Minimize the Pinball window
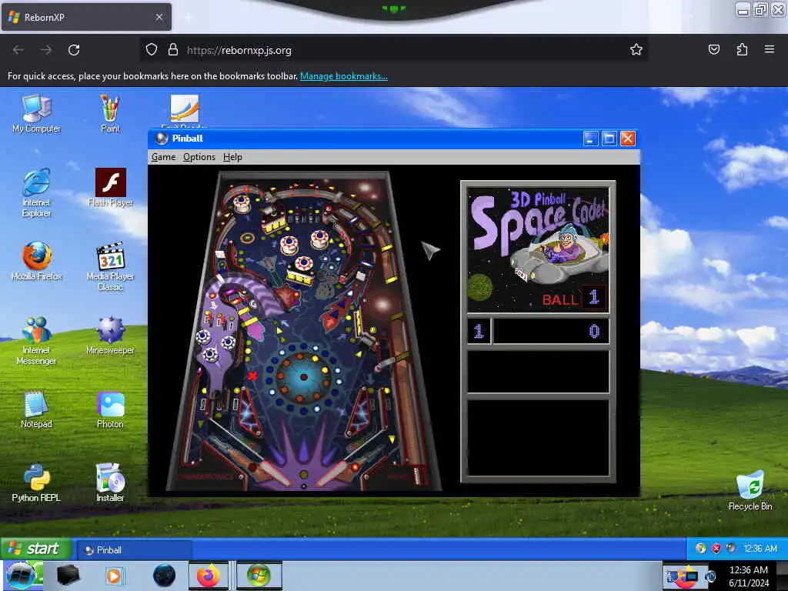788x591 pixels. [x=590, y=139]
